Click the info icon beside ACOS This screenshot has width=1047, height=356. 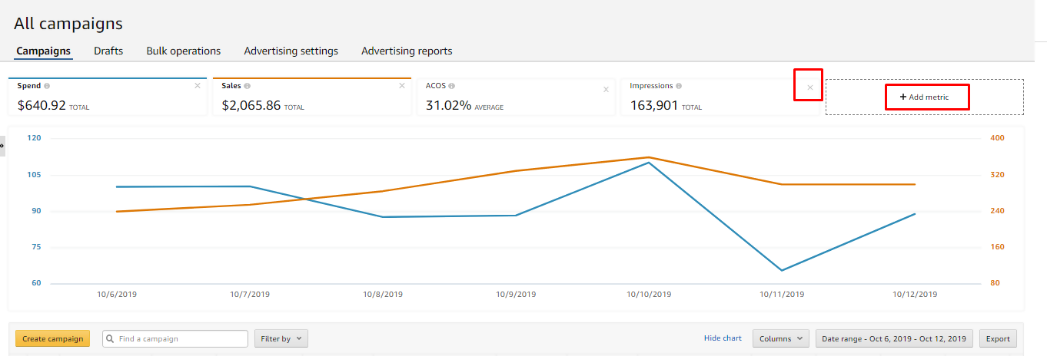tap(451, 86)
